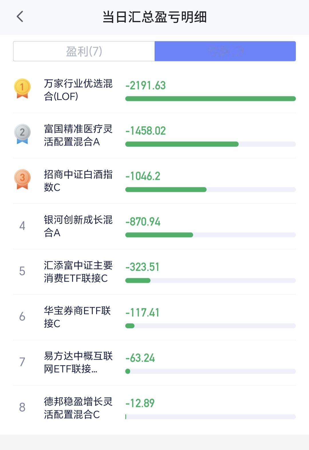Select 华宝券商ETF联接C fund
This screenshot has width=309, height=450.
(x=154, y=317)
